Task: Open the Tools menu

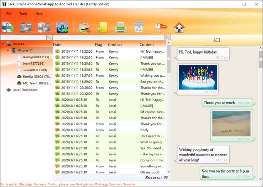Action: click(23, 14)
